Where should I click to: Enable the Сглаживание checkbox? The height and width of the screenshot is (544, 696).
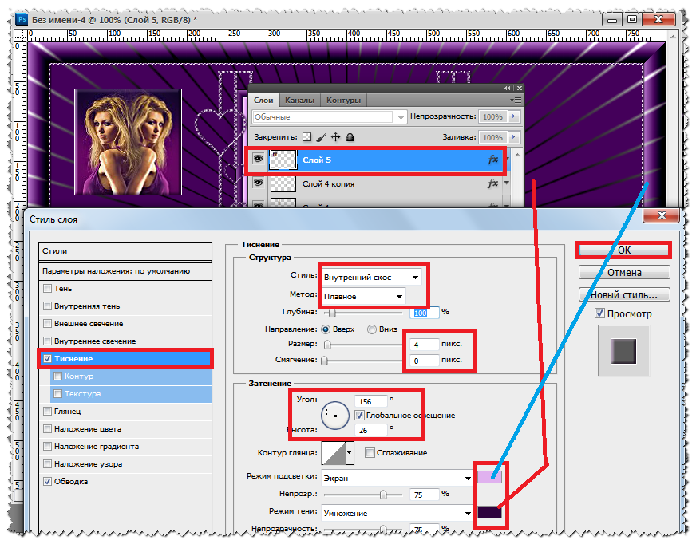click(x=370, y=452)
